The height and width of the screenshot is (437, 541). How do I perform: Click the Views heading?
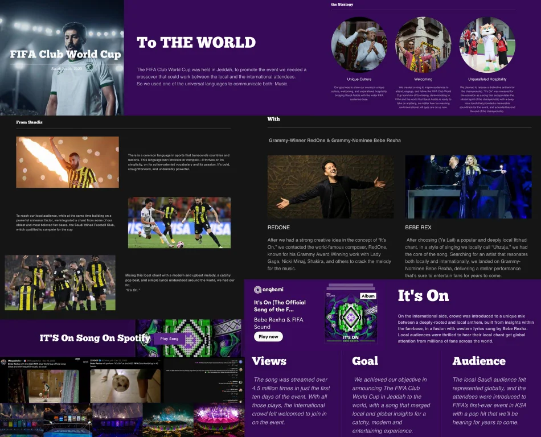269,361
